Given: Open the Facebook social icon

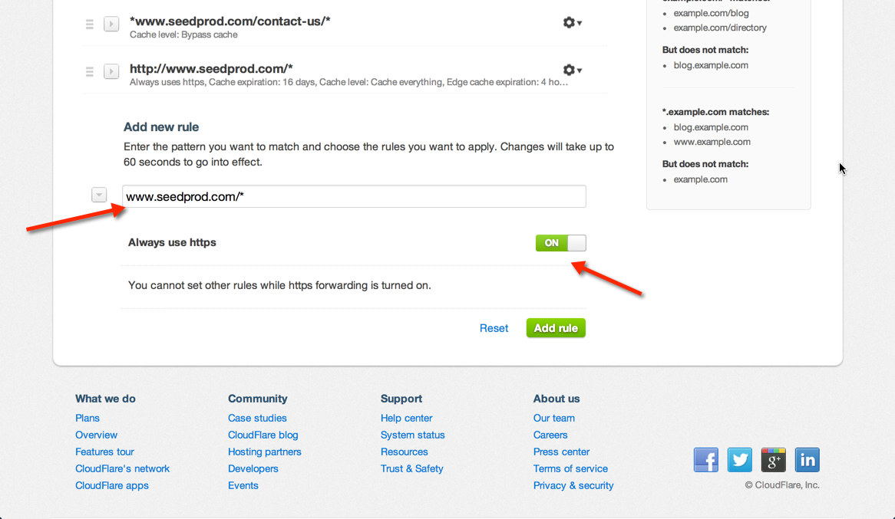Looking at the screenshot, I should (x=706, y=460).
